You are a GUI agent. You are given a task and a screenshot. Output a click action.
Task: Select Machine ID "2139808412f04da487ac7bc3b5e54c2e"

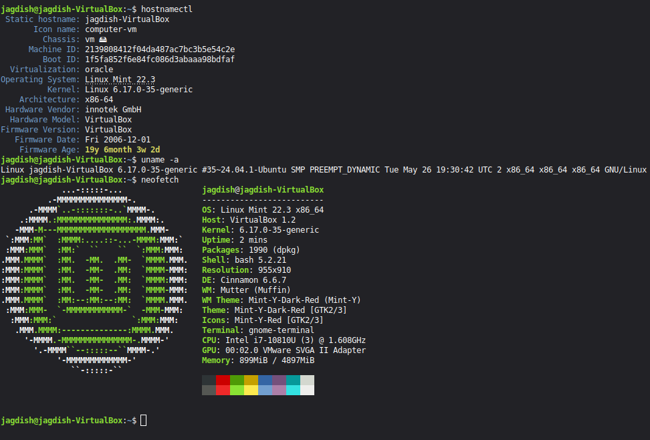[160, 49]
